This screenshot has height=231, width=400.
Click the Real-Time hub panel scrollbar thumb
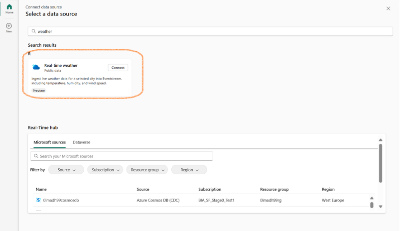tap(381, 163)
